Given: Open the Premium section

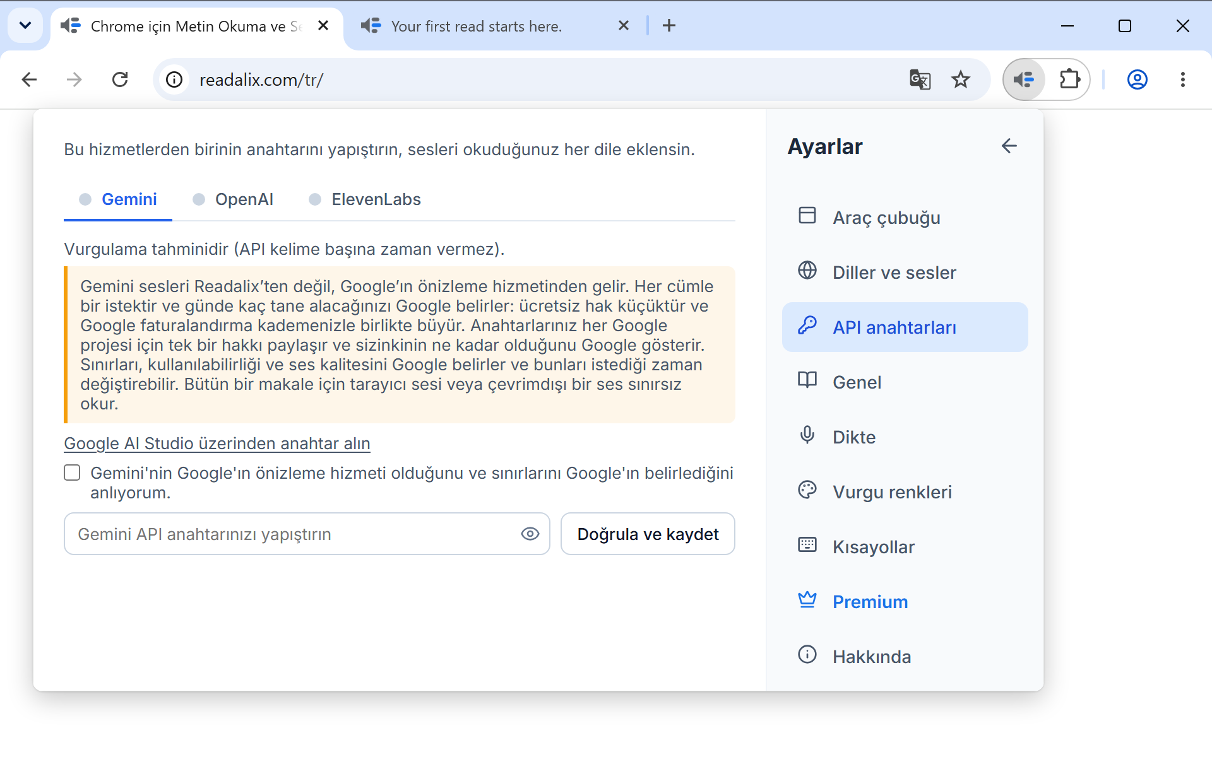Looking at the screenshot, I should point(905,602).
